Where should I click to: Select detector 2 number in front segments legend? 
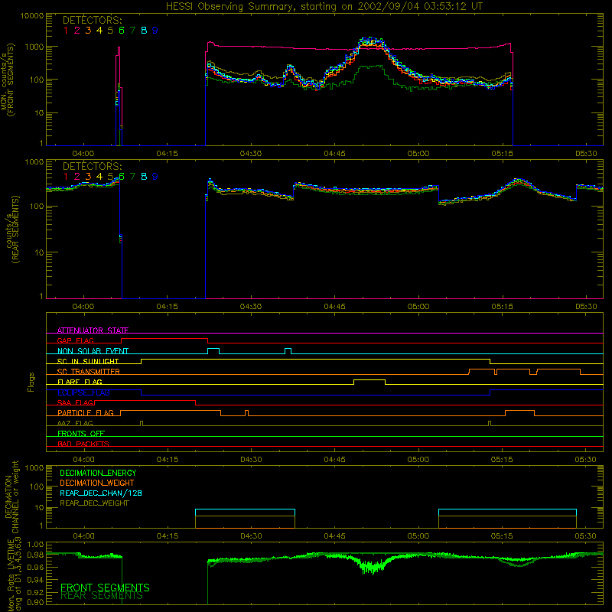(77, 31)
